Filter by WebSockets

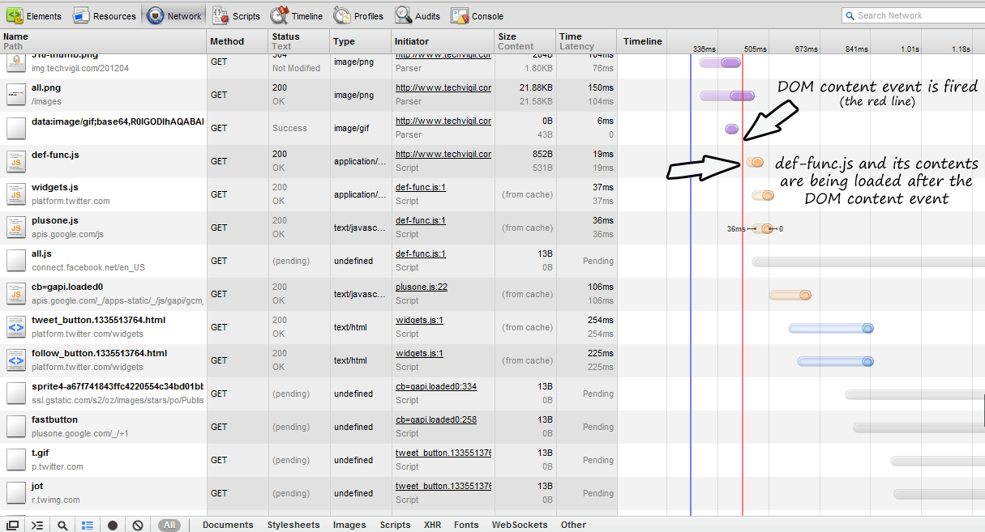520,525
